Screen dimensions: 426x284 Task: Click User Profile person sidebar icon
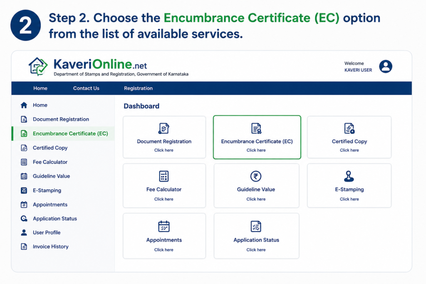click(24, 232)
